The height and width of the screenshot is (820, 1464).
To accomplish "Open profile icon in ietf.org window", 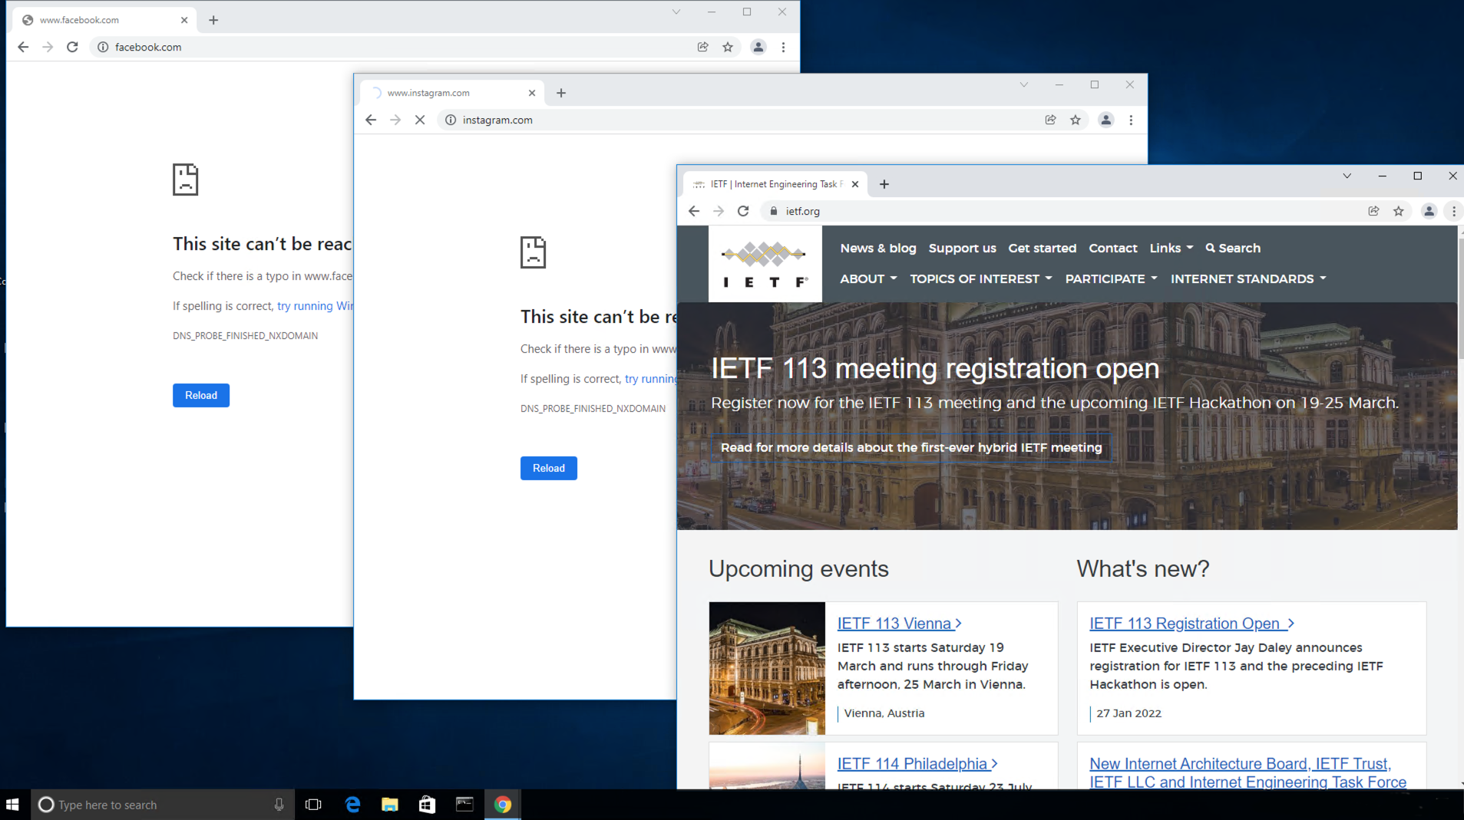I will click(1429, 211).
